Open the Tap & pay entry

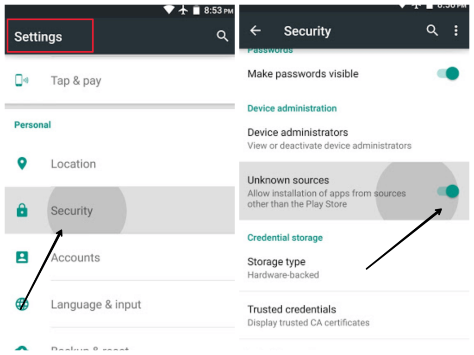pos(119,80)
